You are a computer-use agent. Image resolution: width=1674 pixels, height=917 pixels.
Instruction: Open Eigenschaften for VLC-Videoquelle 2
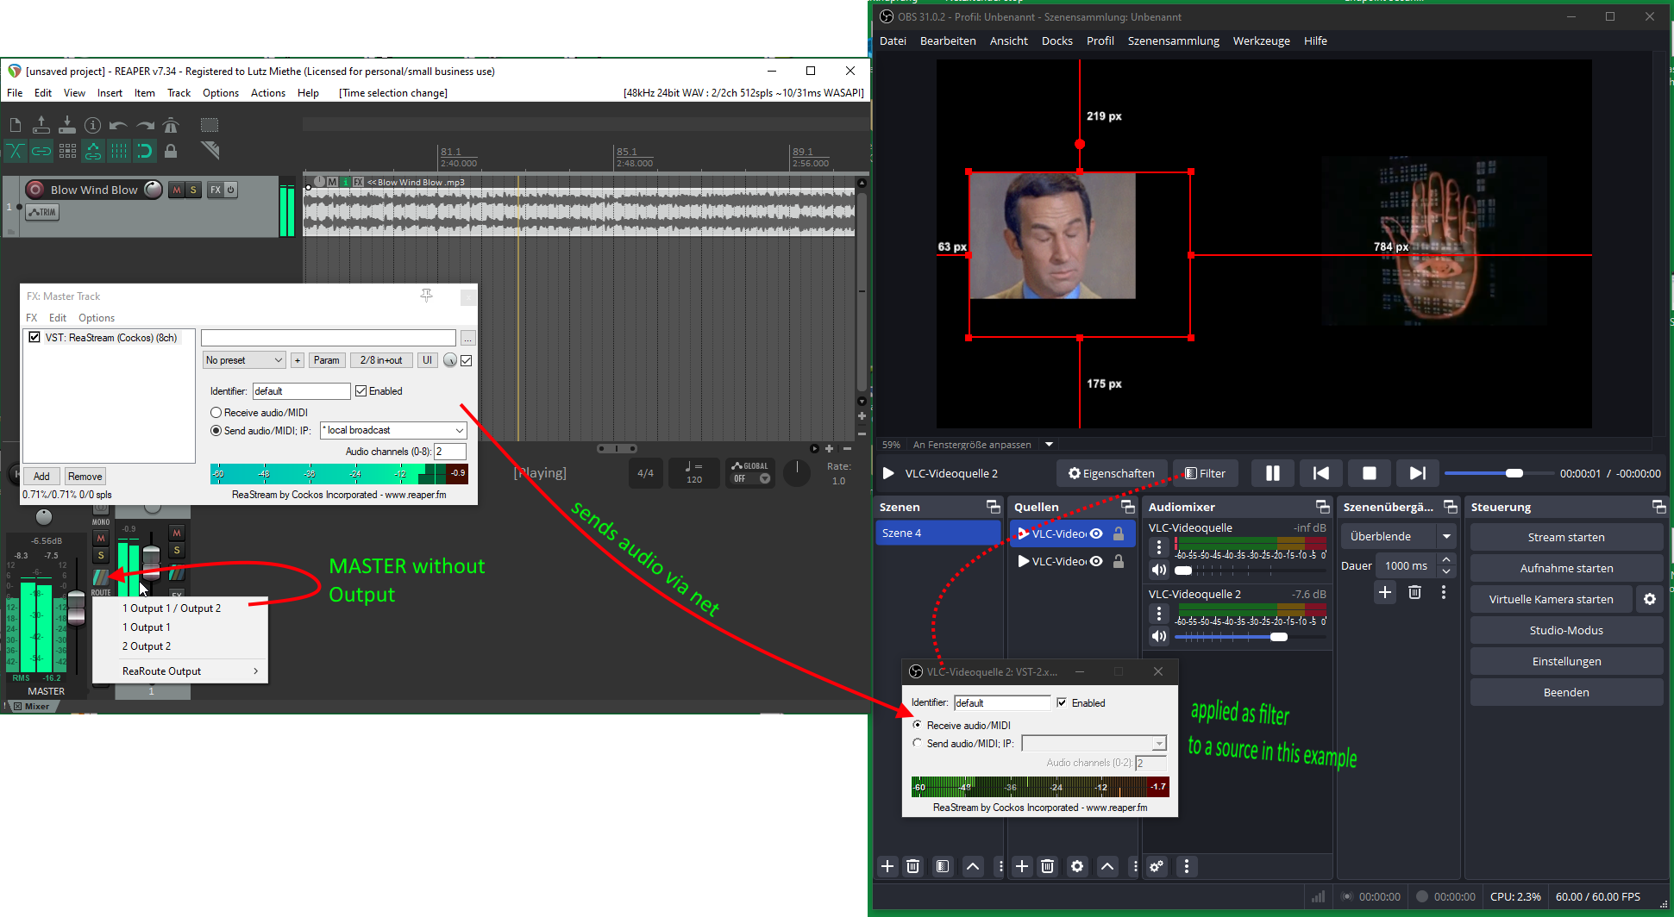pos(1111,473)
